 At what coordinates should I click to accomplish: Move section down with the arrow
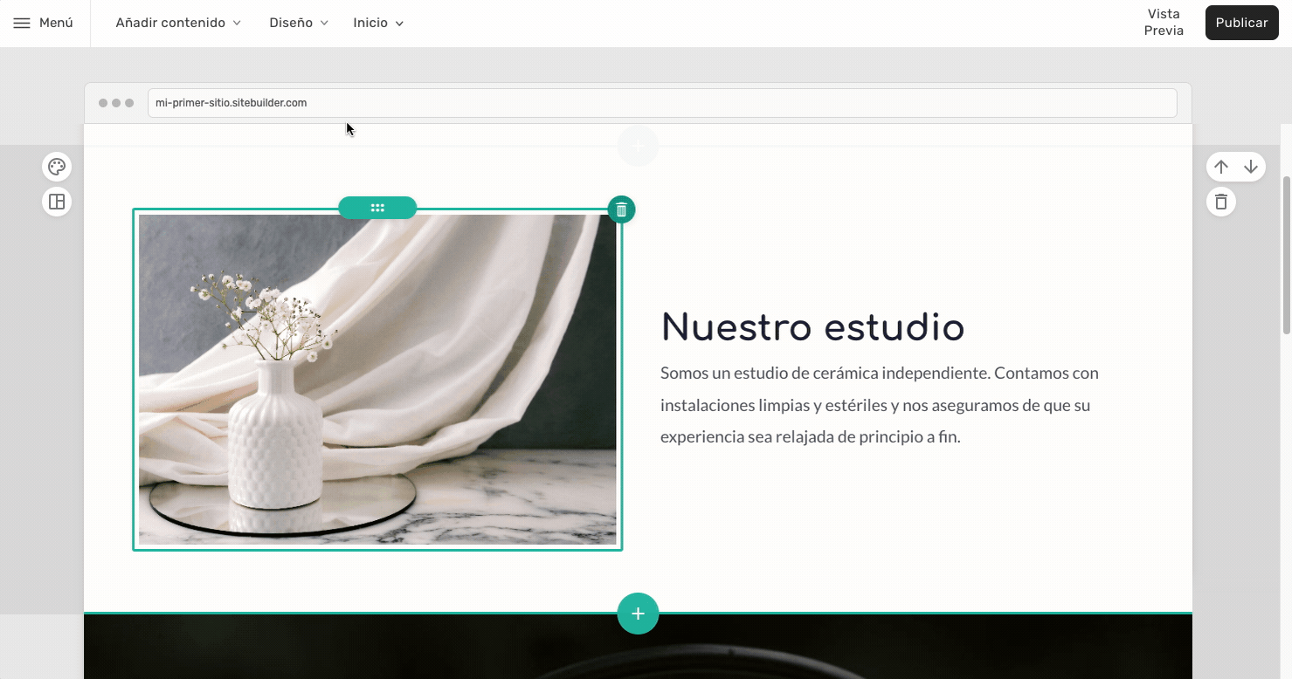[x=1251, y=167]
